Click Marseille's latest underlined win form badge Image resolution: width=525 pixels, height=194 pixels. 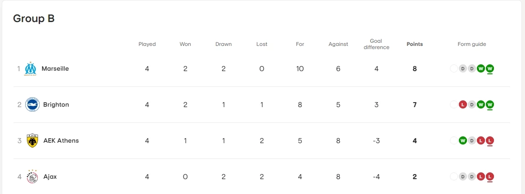(x=490, y=69)
